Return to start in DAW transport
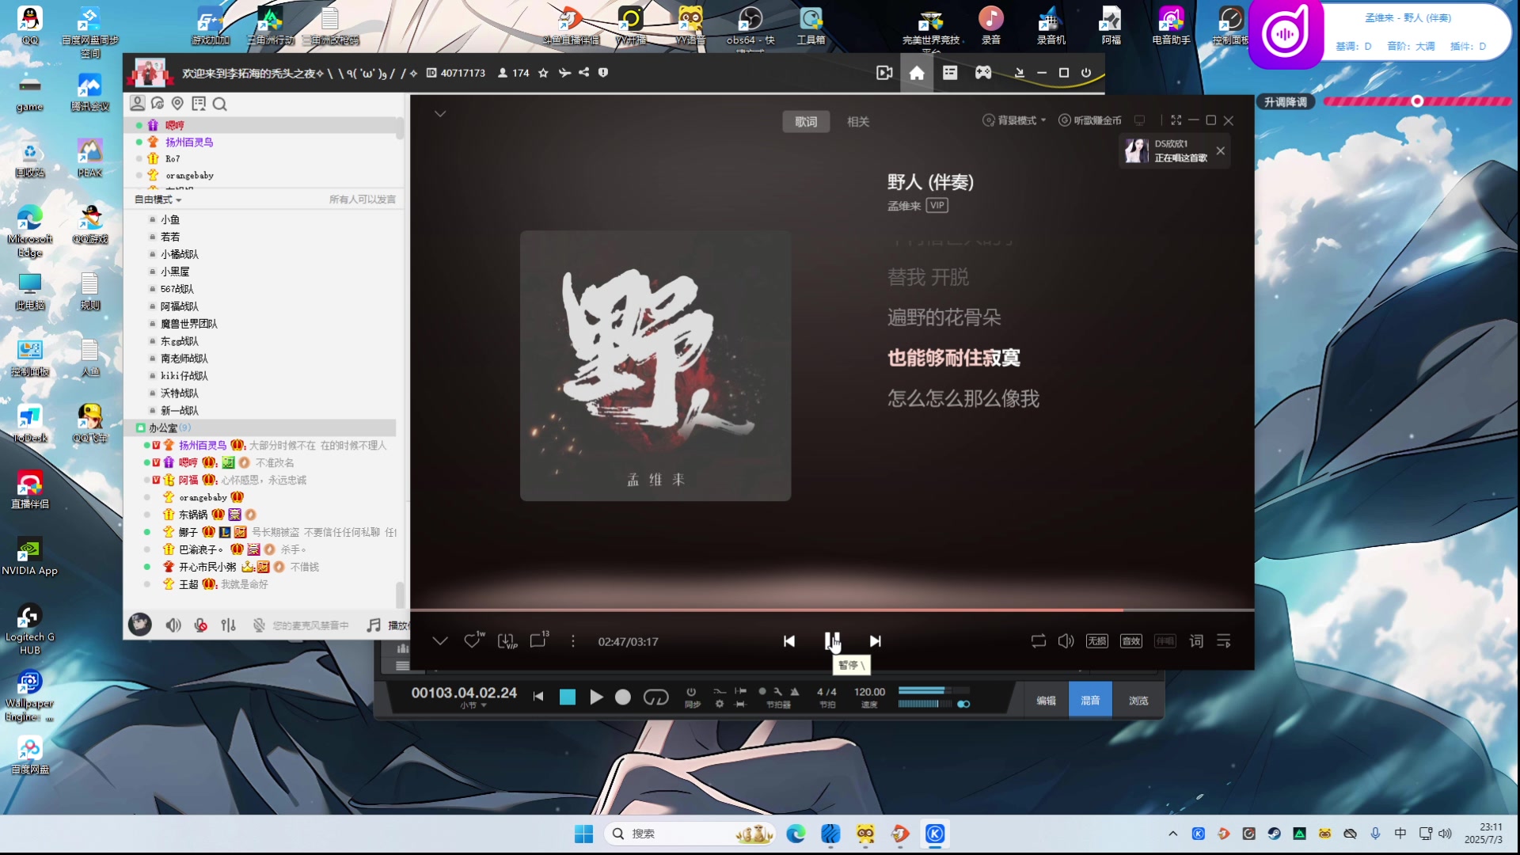The width and height of the screenshot is (1520, 855). tap(538, 697)
